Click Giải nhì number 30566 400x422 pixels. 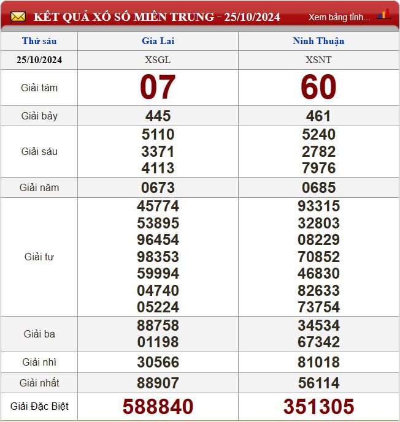[x=158, y=362]
